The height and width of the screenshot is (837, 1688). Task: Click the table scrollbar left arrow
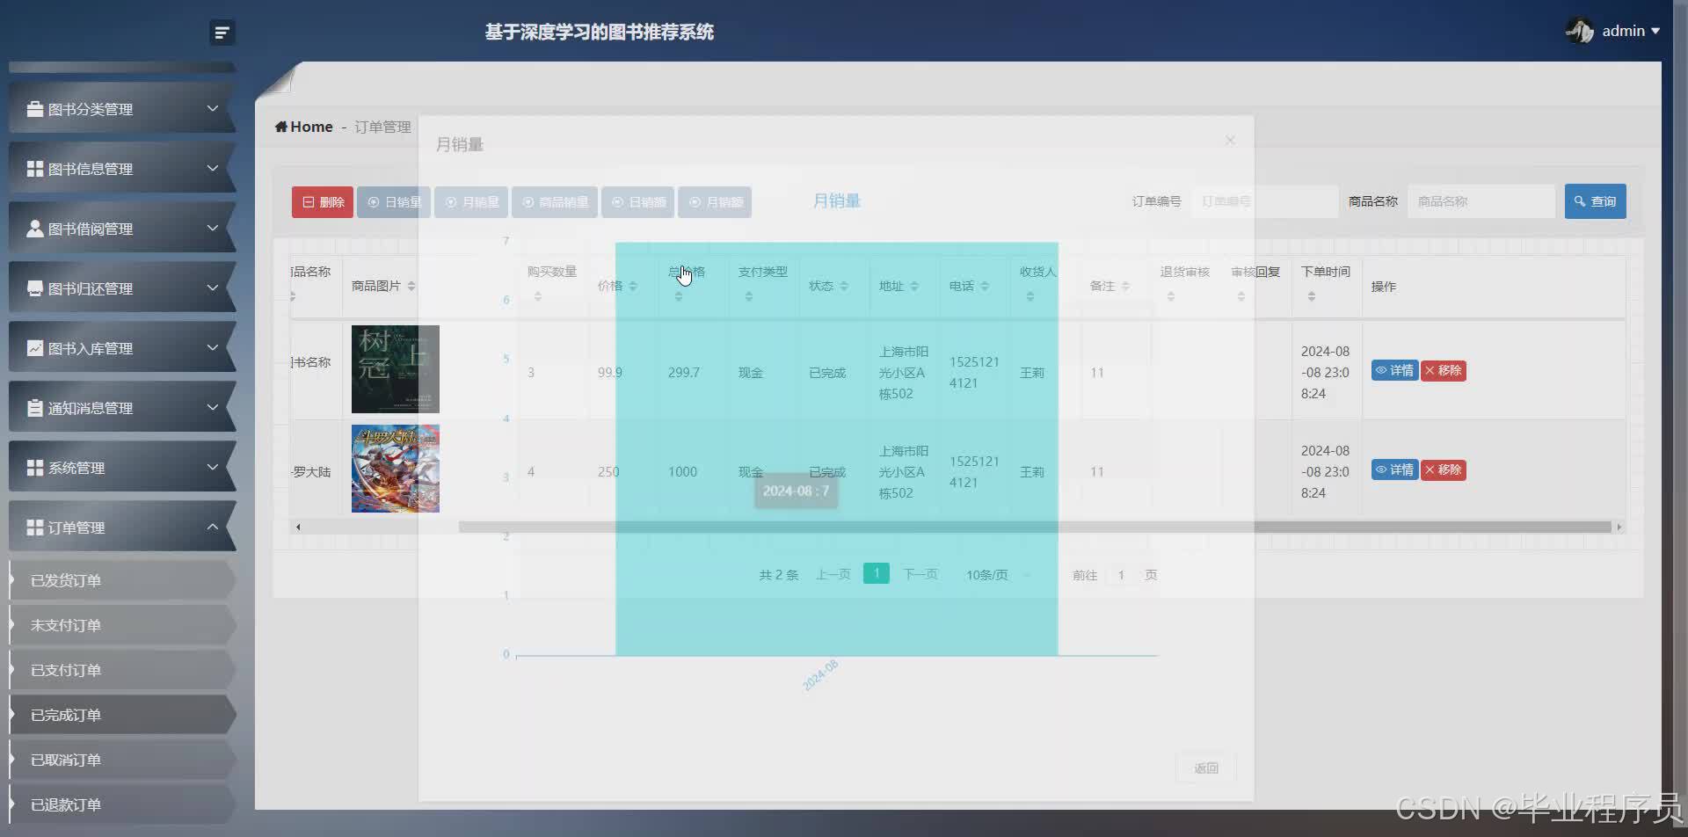point(298,528)
